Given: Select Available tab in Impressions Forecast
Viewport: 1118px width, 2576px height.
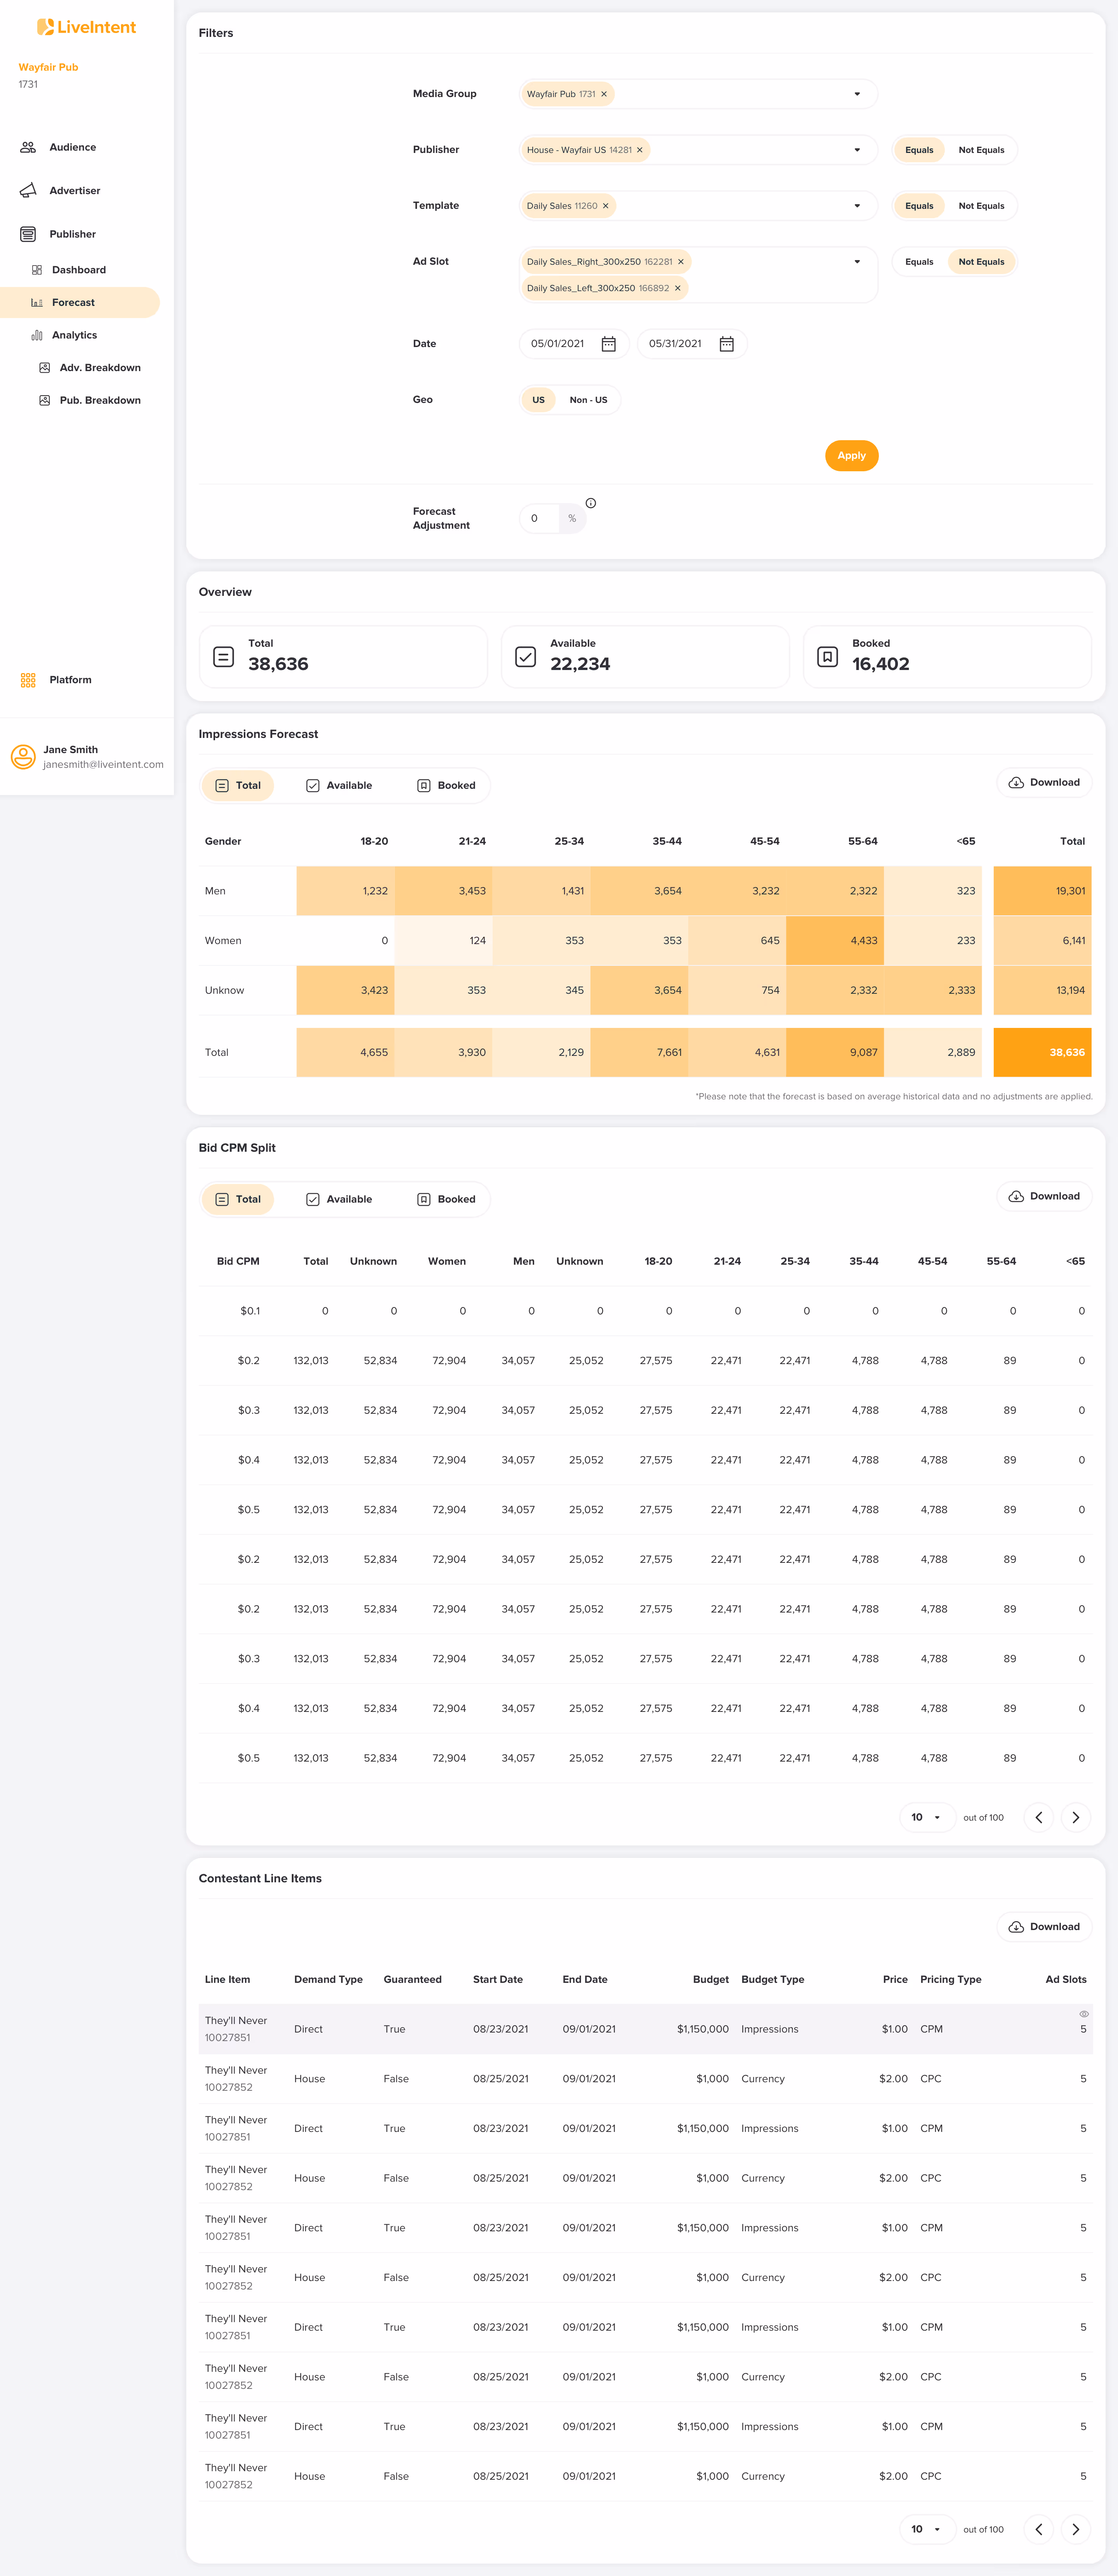Looking at the screenshot, I should point(339,786).
